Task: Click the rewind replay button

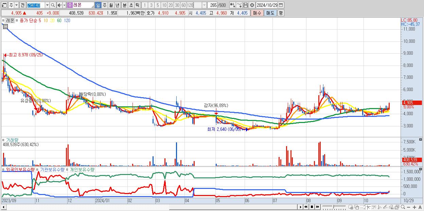Action: pos(306,207)
